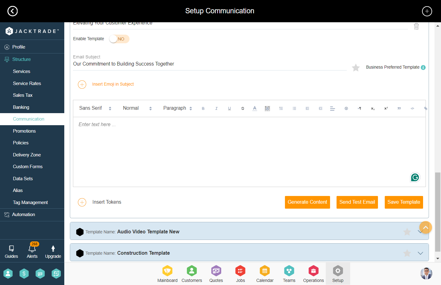Screen dimensions: 441x285
Task: Apply superscript formatting
Action: (386, 108)
